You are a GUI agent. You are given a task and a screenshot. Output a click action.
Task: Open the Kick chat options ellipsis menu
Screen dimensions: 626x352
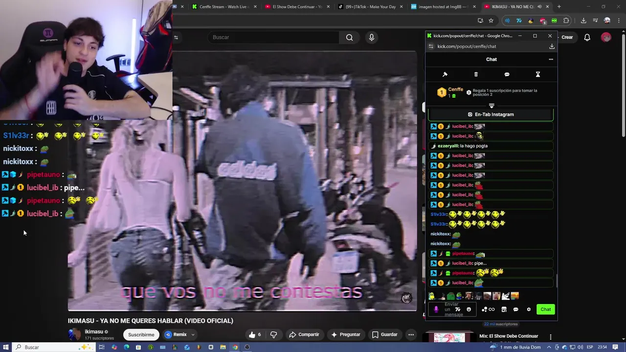(x=551, y=59)
